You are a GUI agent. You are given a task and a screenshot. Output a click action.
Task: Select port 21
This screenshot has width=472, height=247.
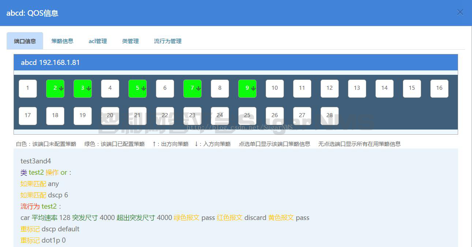[x=138, y=116]
